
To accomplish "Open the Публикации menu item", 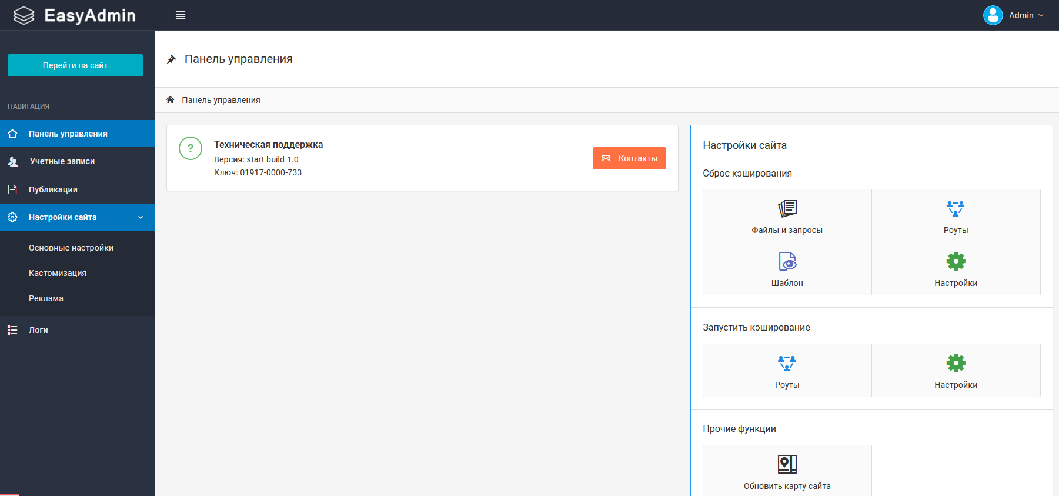I will coord(77,189).
